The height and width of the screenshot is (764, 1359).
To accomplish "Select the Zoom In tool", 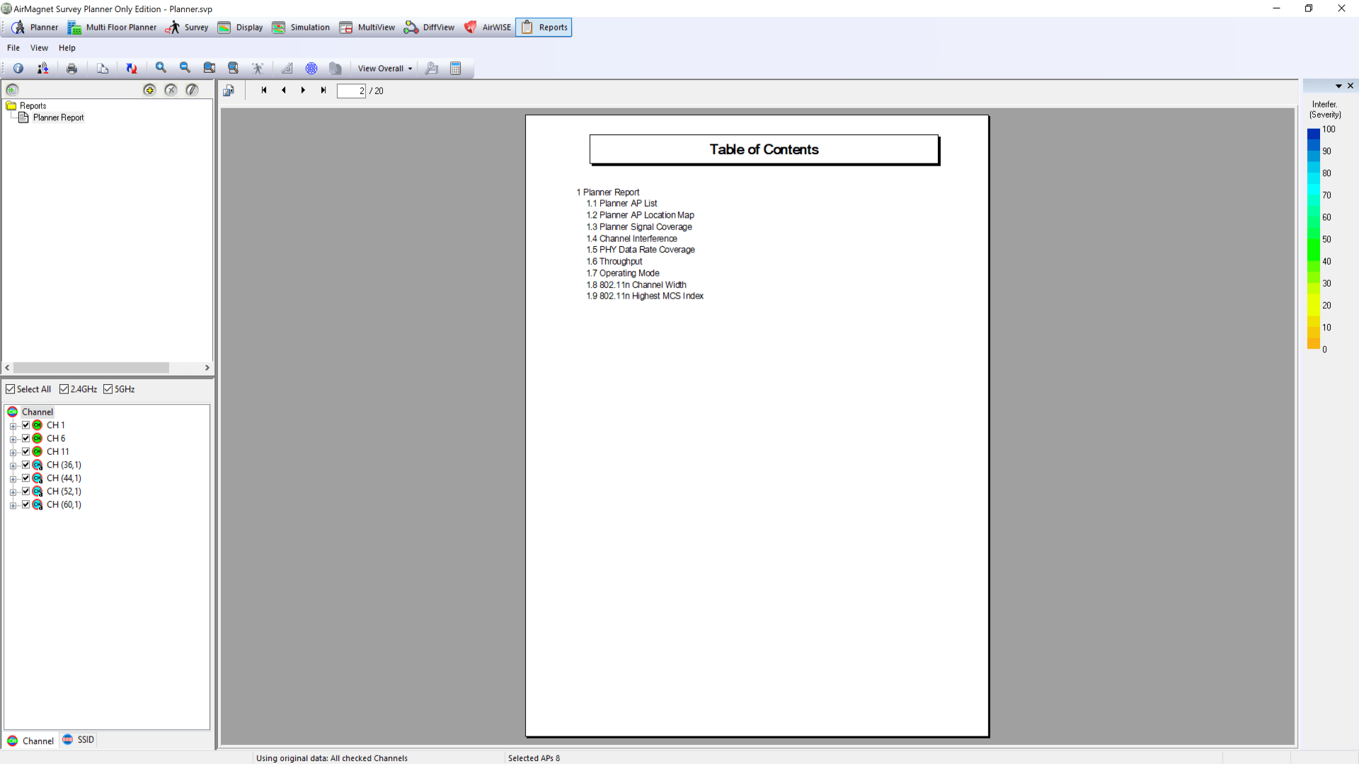I will 161,68.
